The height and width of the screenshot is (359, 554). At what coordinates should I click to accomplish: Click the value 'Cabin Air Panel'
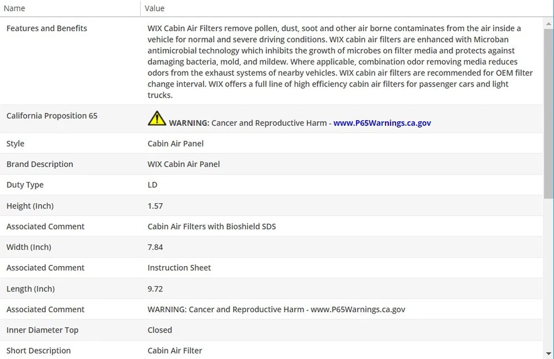[175, 144]
